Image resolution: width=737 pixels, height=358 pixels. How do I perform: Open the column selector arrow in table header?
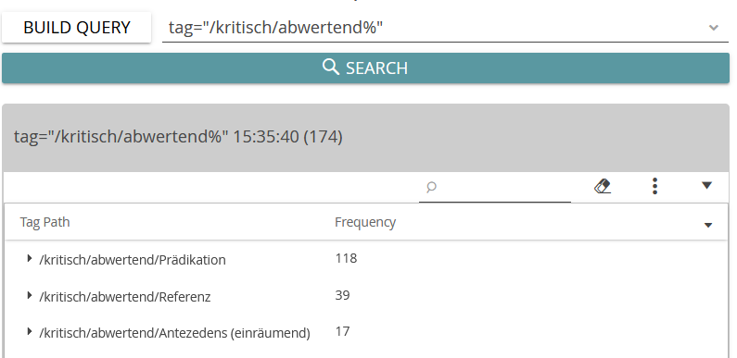click(x=708, y=225)
